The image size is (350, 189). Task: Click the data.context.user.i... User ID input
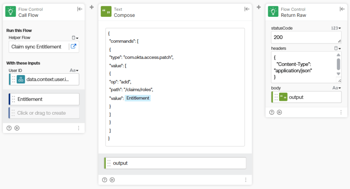(44, 79)
